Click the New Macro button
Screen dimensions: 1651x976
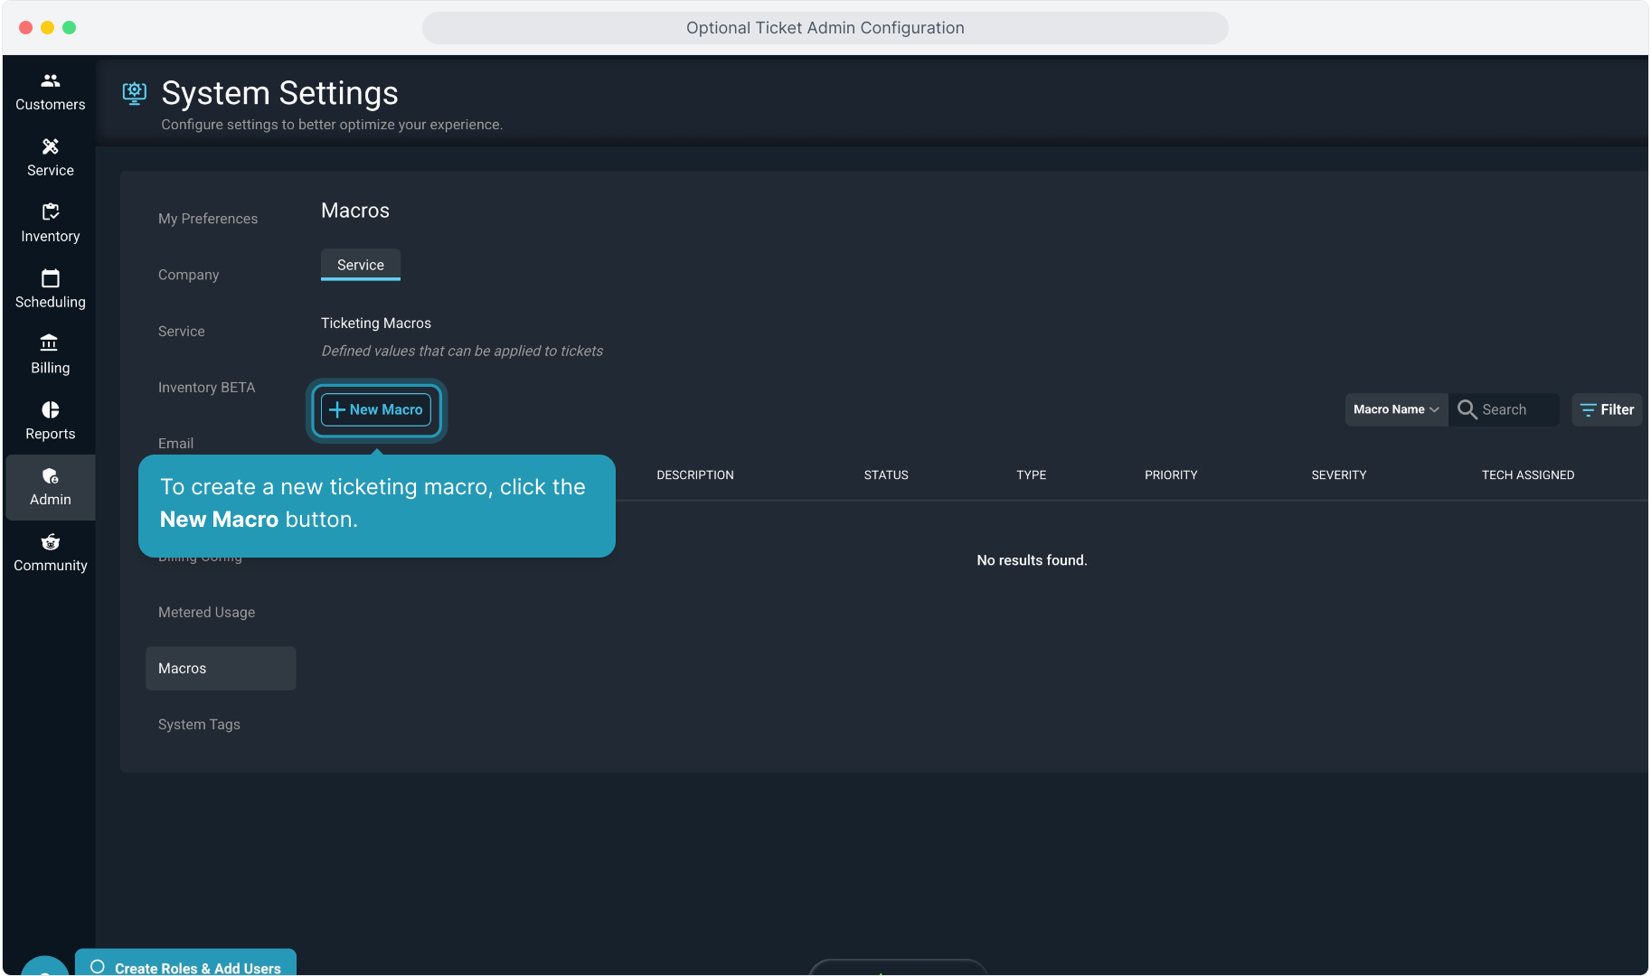click(x=376, y=409)
